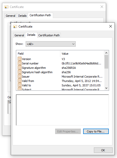Click the sha256 hash algorithm value
Screen dimensions: 117x158
pyautogui.click(x=66, y=72)
